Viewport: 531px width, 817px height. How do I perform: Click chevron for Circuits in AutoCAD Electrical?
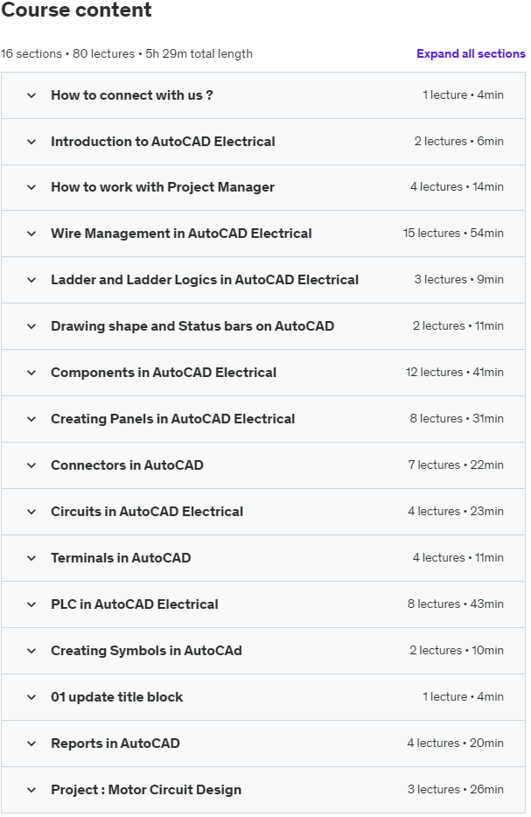coord(31,512)
